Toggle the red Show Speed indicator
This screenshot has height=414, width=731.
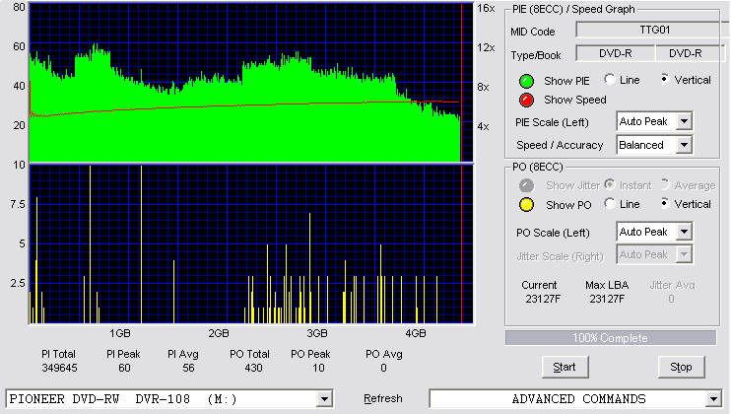coord(526,100)
